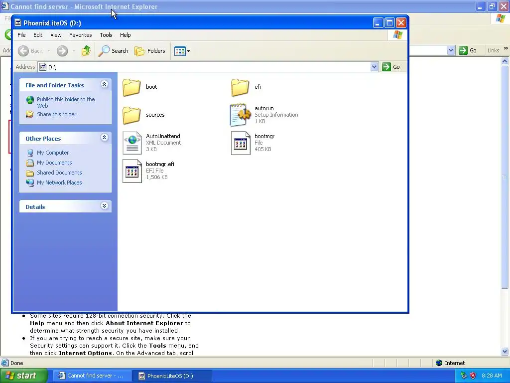Click the Links label in Internet Explorer
The width and height of the screenshot is (510, 383).
click(x=493, y=50)
